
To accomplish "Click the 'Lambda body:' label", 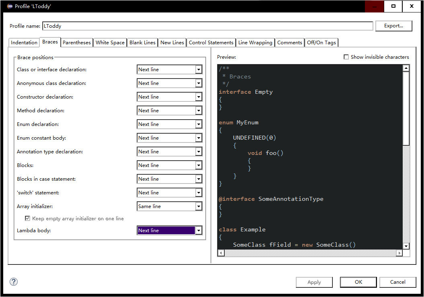I will coord(34,231).
